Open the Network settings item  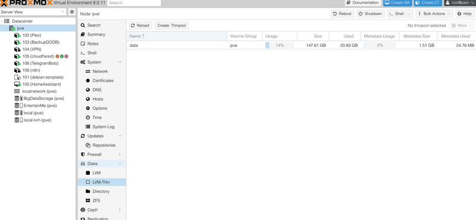(x=102, y=71)
